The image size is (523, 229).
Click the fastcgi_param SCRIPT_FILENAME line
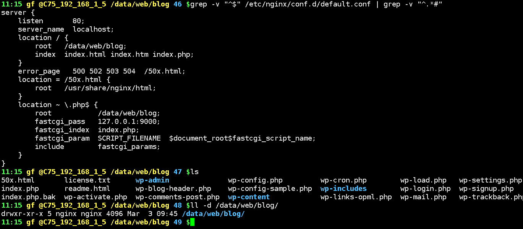[175, 138]
